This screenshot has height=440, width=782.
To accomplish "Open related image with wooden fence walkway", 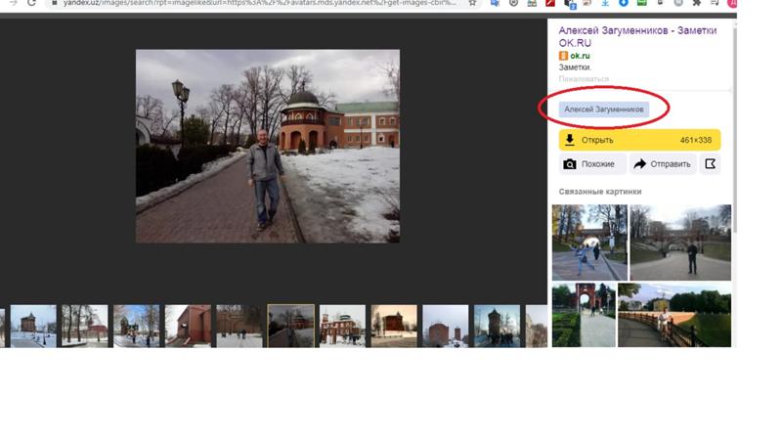I will tap(674, 315).
